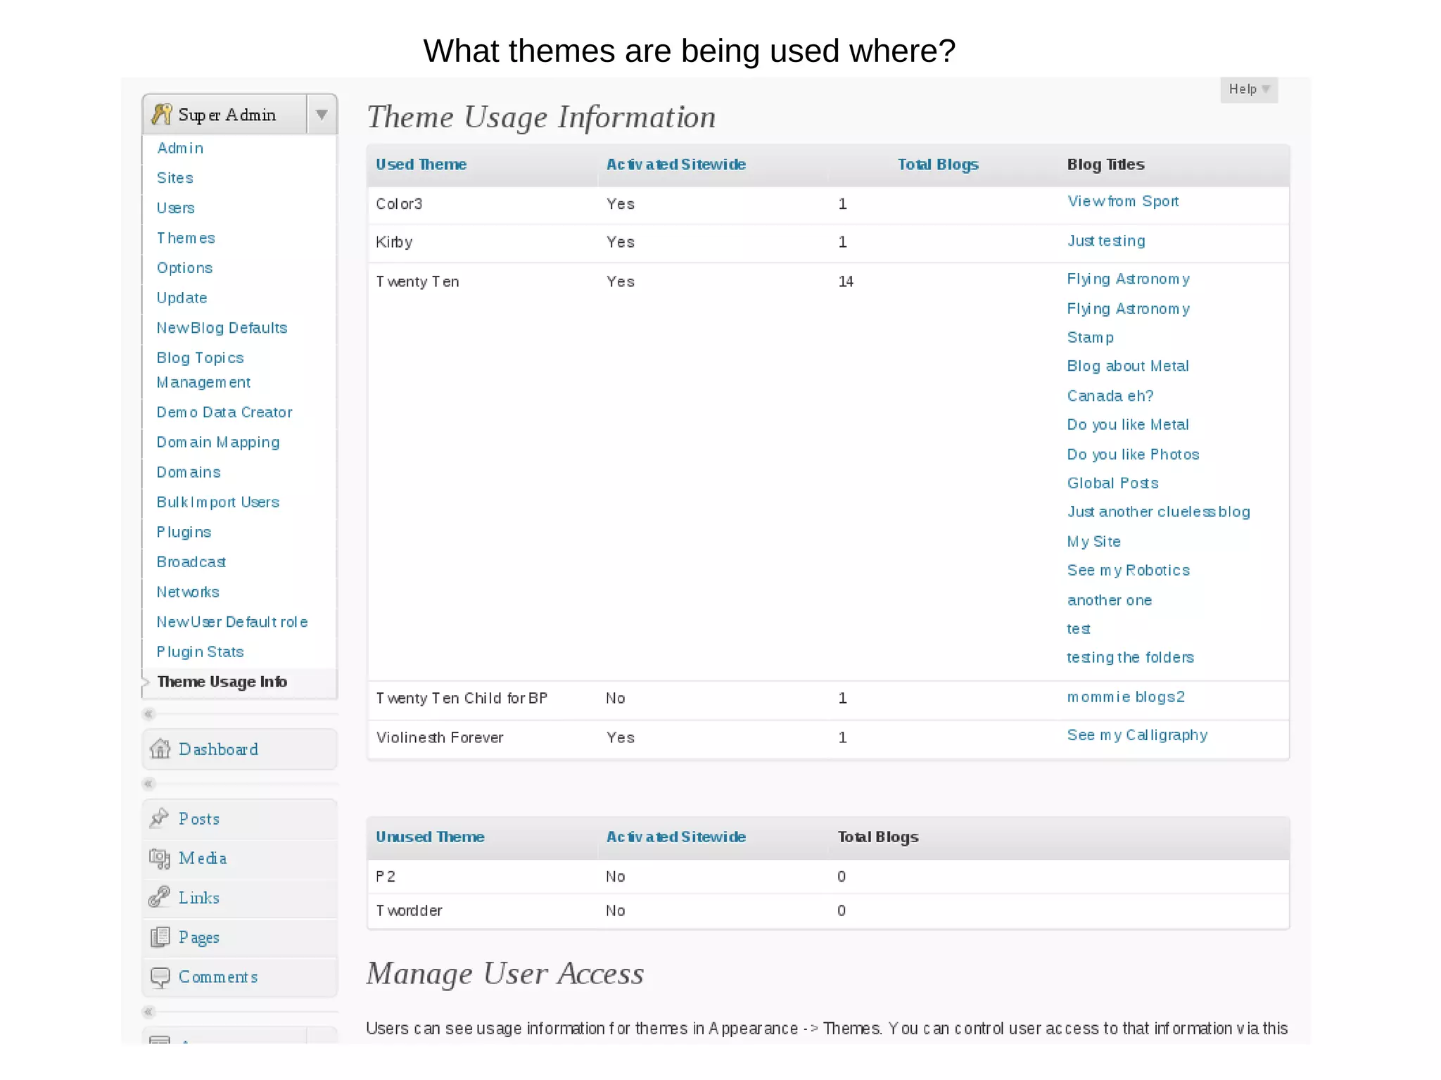The image size is (1441, 1080).
Task: Open the Global Posts link
Action: click(x=1112, y=483)
